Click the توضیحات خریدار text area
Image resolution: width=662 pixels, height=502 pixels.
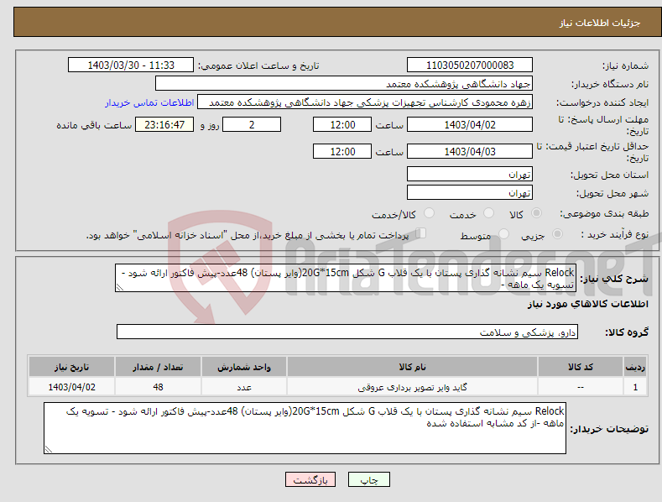pyautogui.click(x=305, y=428)
